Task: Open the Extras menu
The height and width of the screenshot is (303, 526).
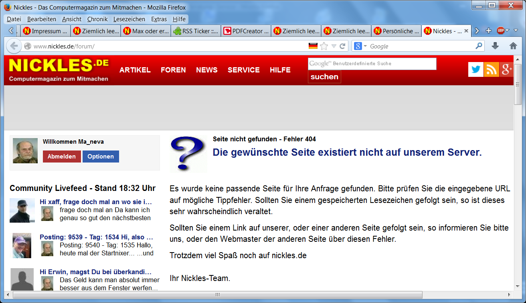Action: (159, 19)
